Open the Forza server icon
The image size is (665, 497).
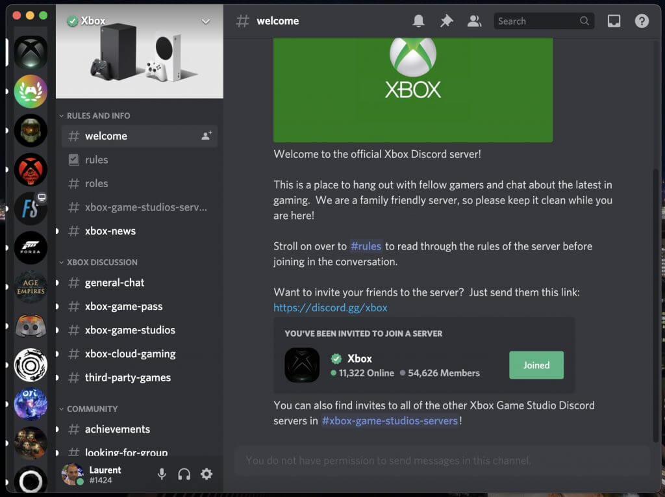click(x=31, y=248)
